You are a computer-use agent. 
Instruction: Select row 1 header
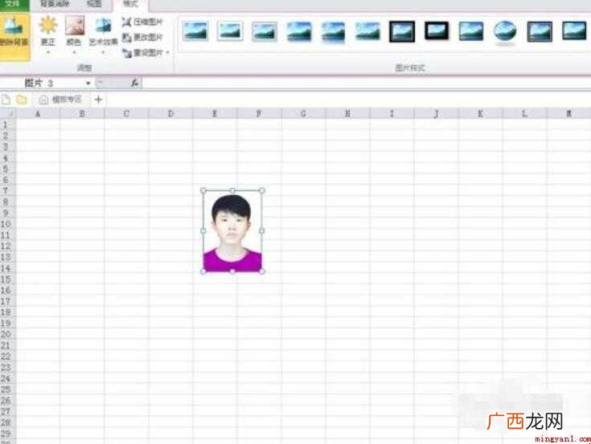click(x=6, y=124)
